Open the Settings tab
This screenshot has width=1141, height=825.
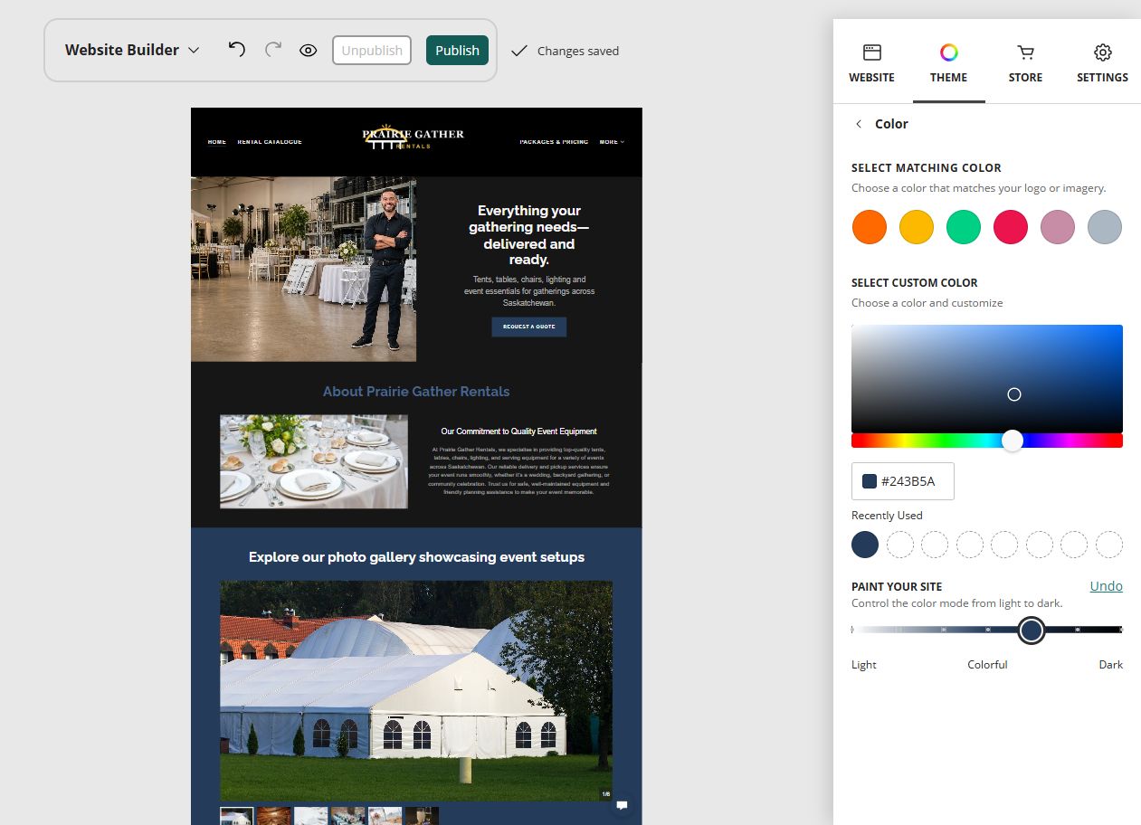tap(1102, 64)
